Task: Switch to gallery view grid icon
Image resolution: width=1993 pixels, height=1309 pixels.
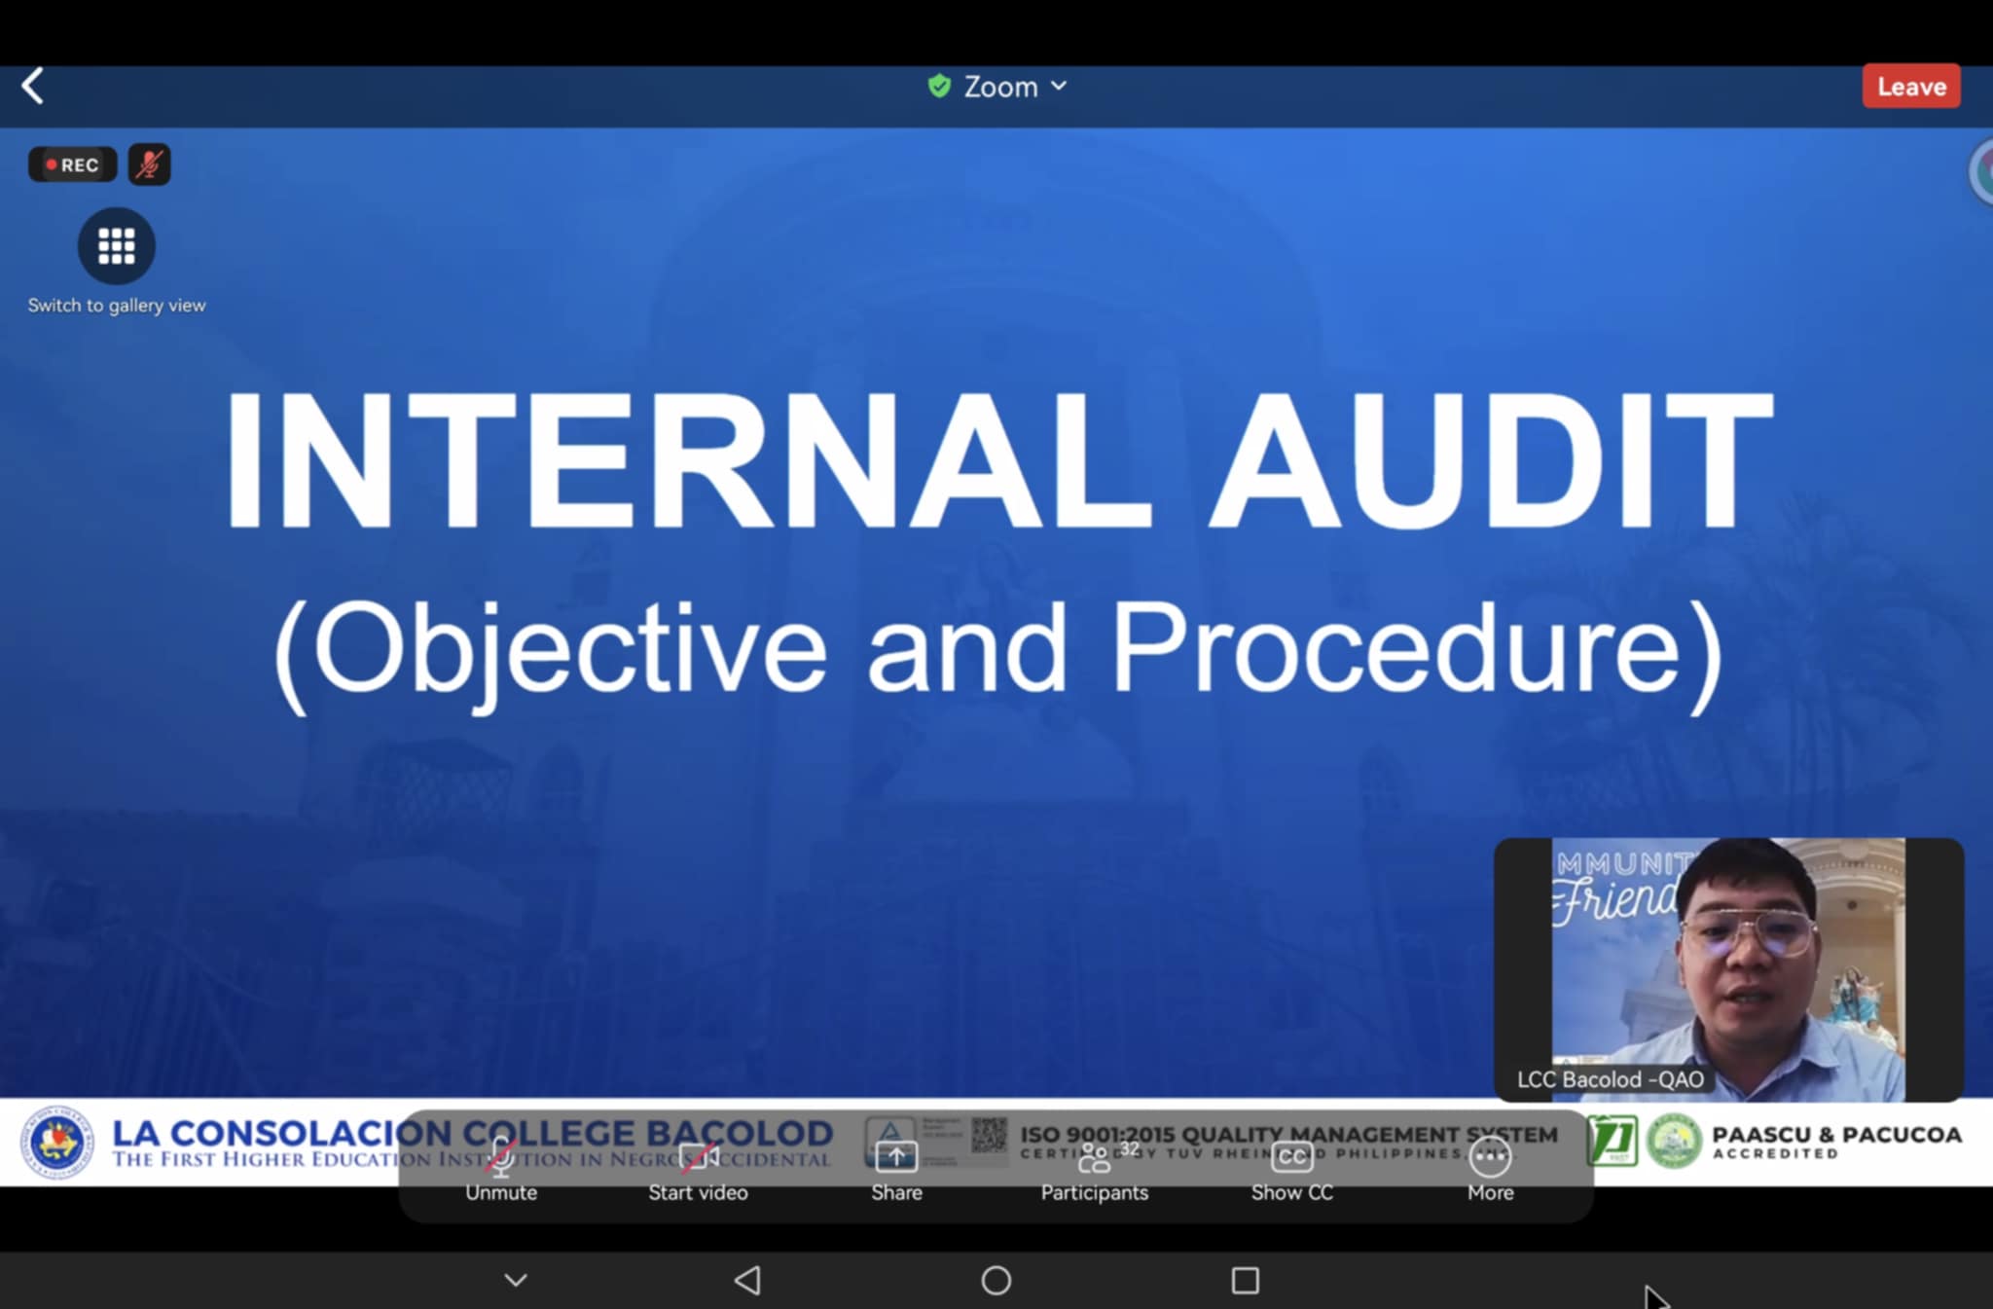Action: (x=116, y=246)
